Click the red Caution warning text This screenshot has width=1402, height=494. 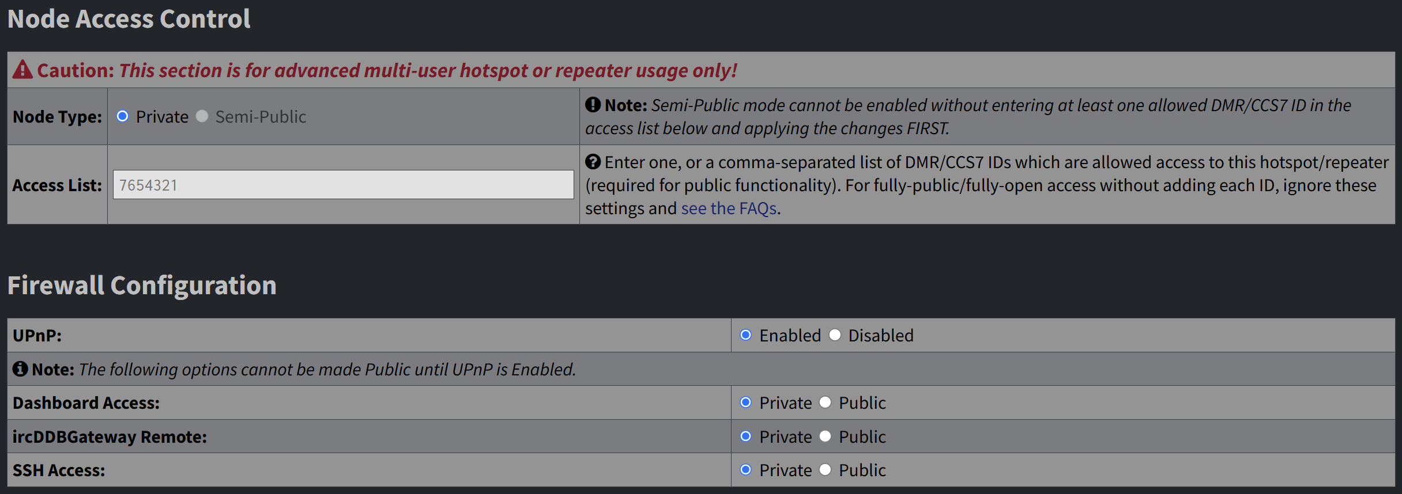click(387, 70)
